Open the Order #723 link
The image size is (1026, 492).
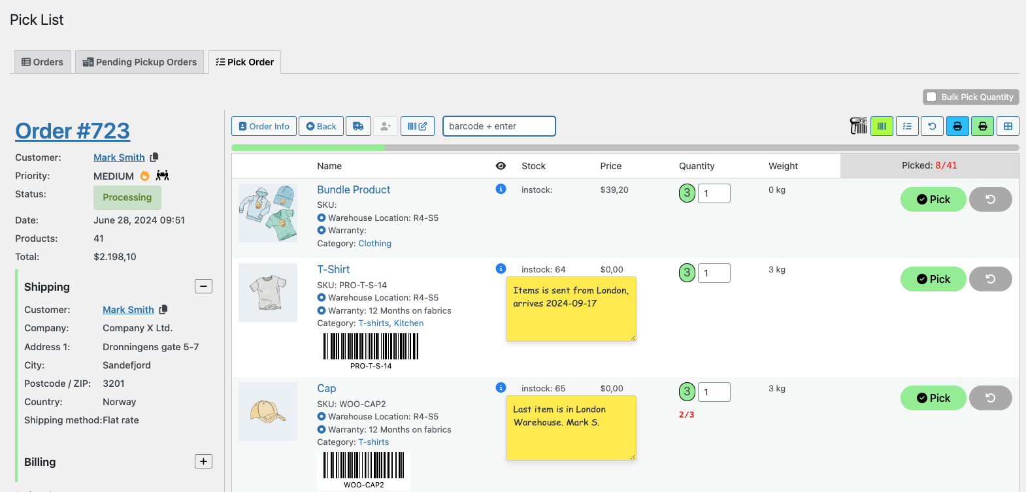click(x=73, y=131)
